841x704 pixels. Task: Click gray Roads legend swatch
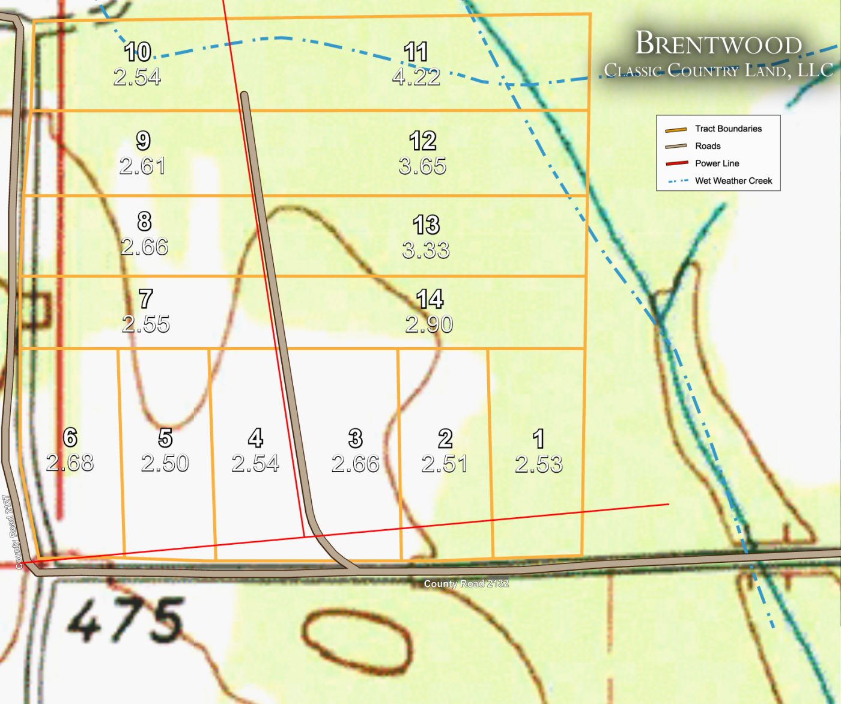[676, 146]
